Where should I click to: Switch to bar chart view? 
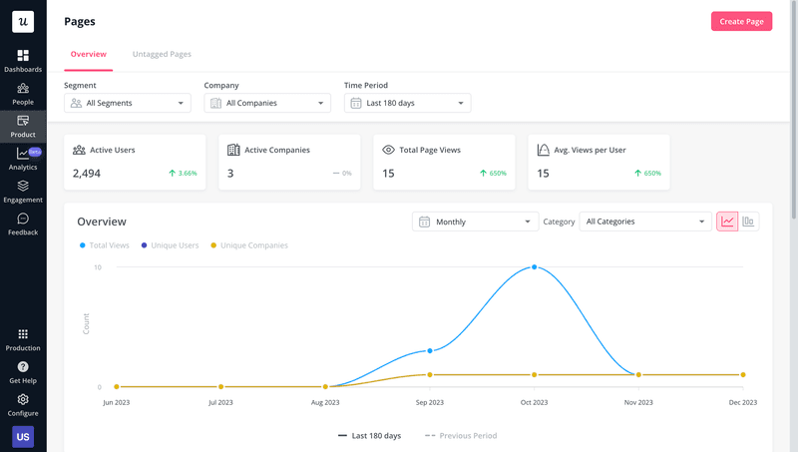748,222
